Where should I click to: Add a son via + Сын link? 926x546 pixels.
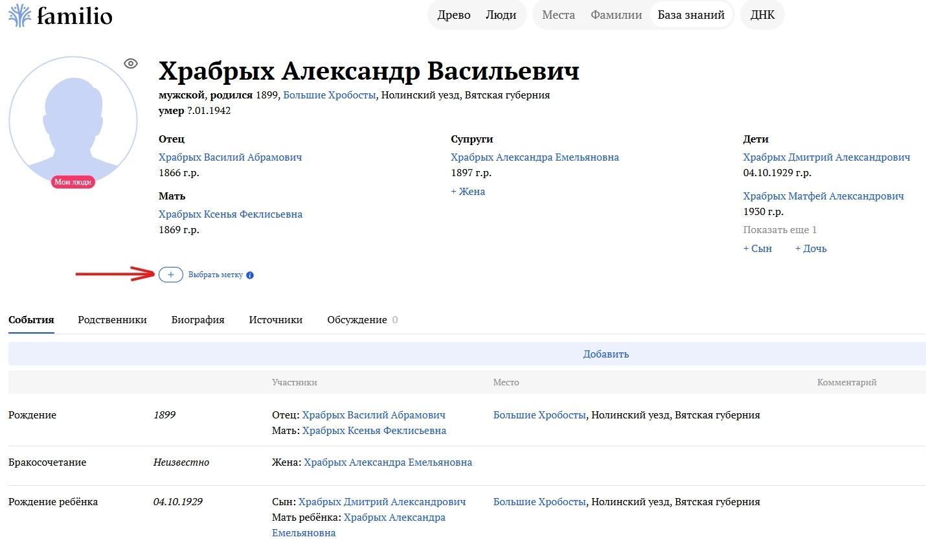(x=757, y=249)
